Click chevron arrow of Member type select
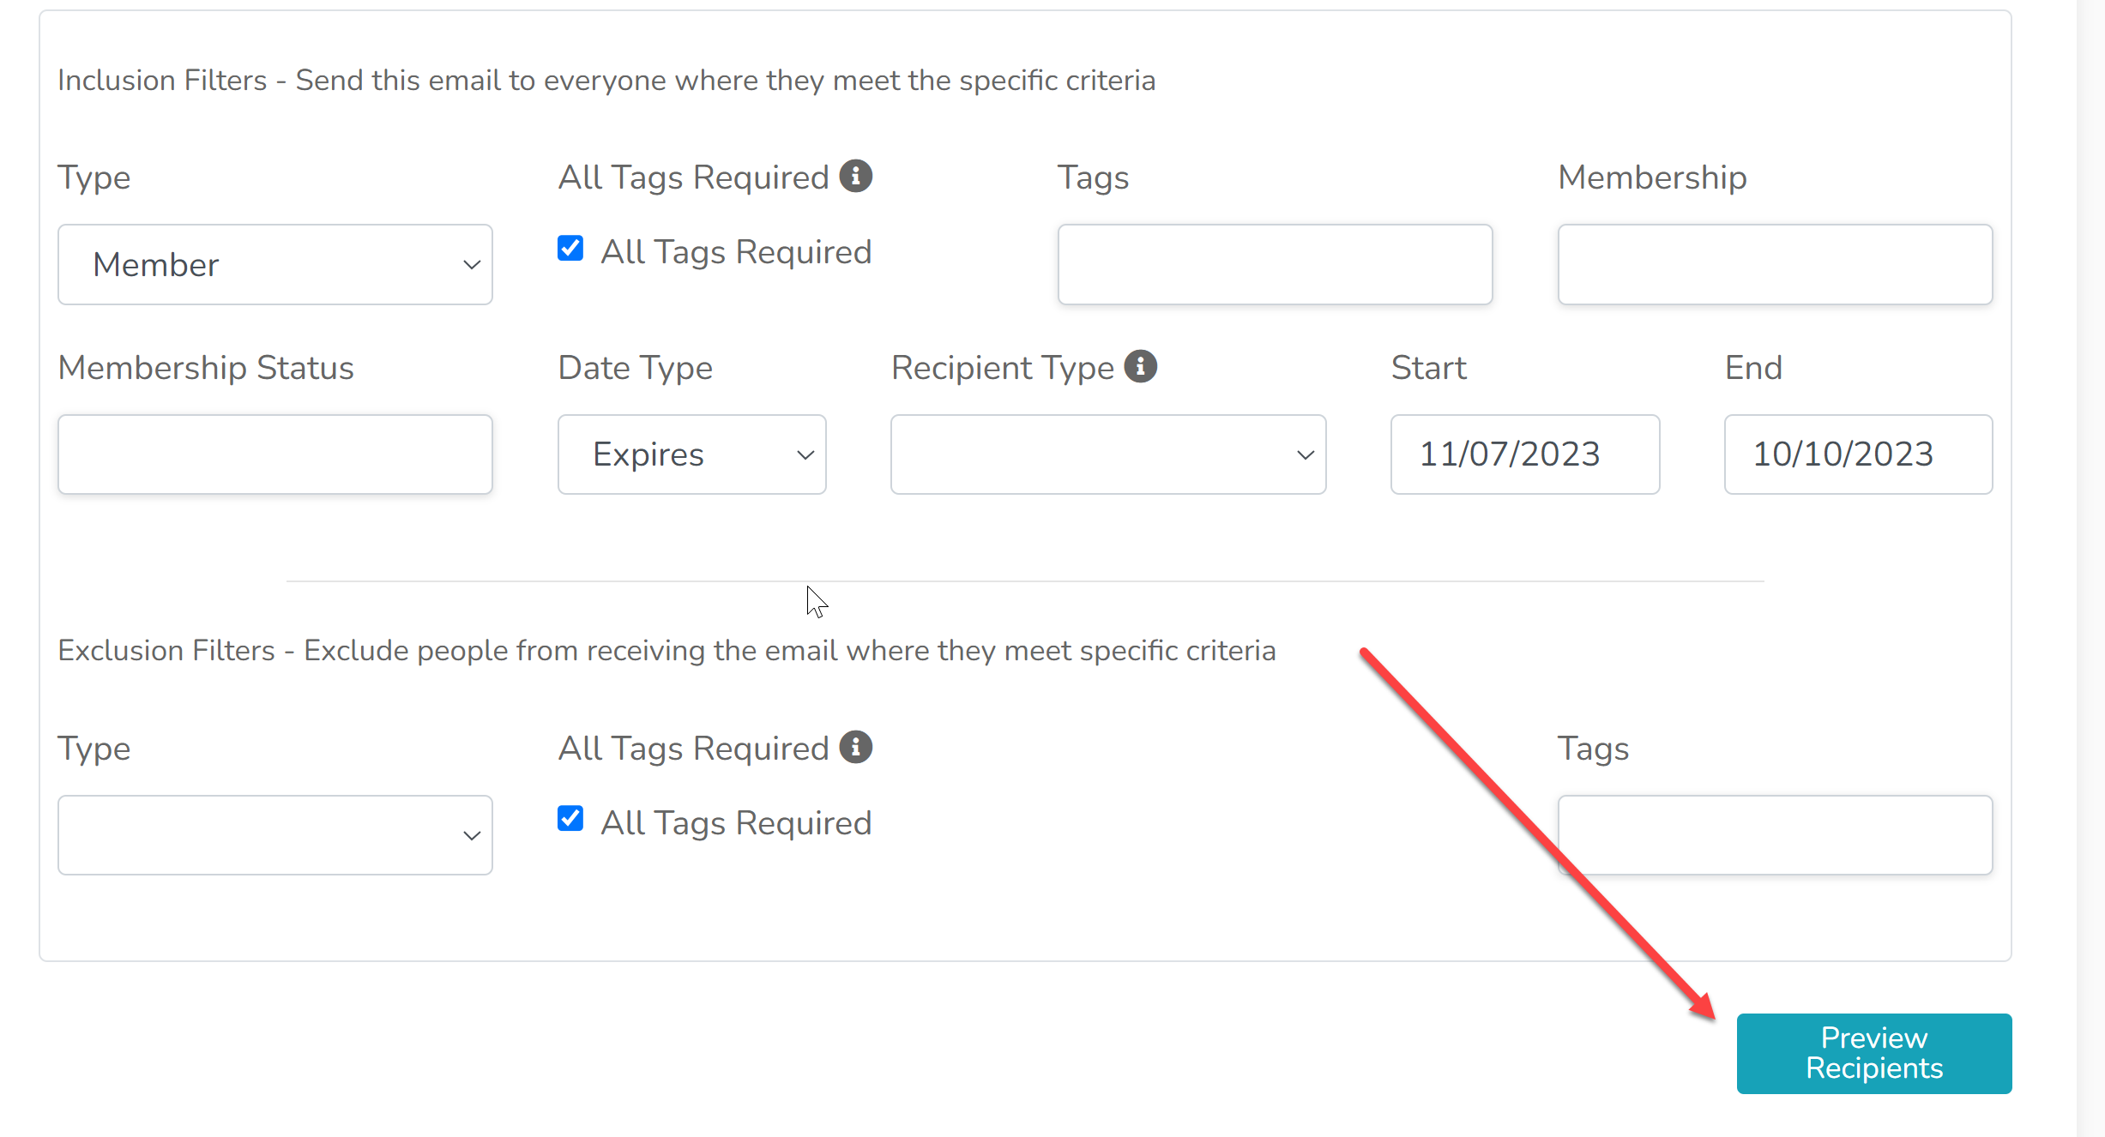 tap(471, 265)
